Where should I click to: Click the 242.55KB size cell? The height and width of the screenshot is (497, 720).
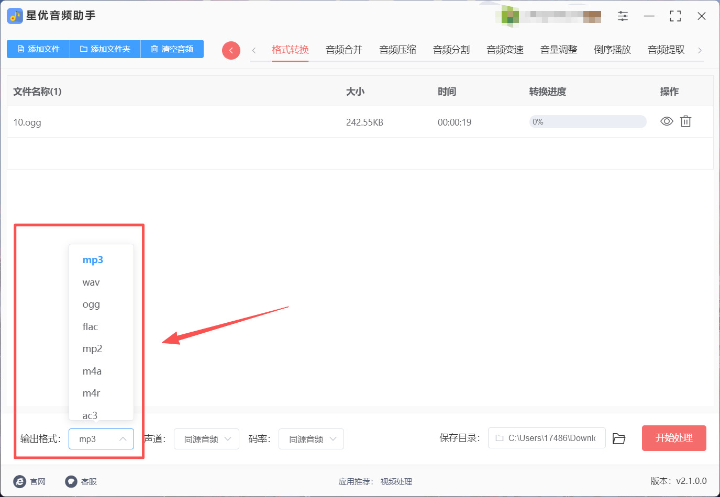pyautogui.click(x=364, y=122)
